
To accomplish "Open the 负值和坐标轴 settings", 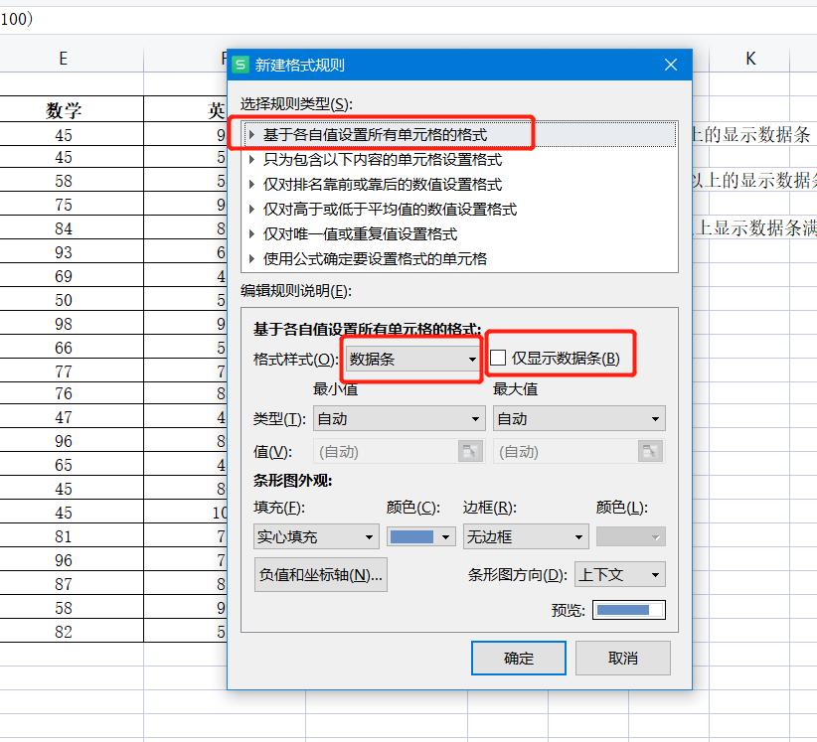I will point(320,574).
